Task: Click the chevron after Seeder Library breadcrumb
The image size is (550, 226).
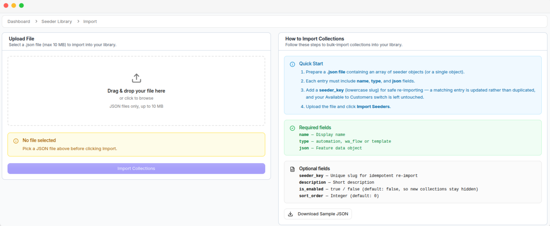Action: (x=78, y=22)
